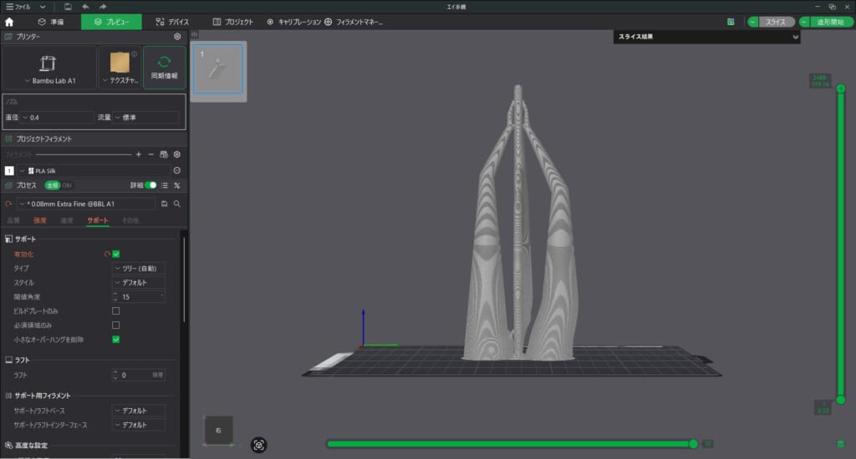Collapse the left sidebar arrow icon
This screenshot has height=459, width=856.
click(194, 34)
